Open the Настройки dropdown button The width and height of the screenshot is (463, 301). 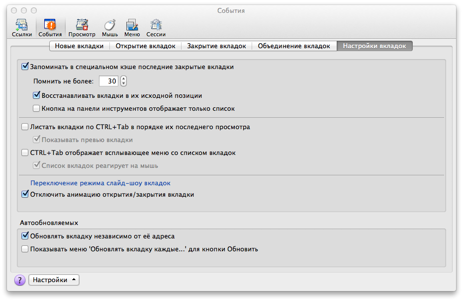pos(54,280)
